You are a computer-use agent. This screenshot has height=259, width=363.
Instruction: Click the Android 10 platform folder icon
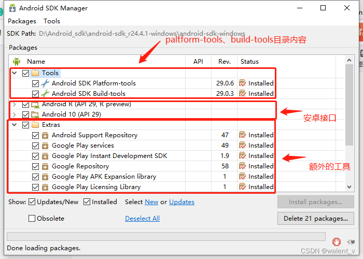click(35, 114)
